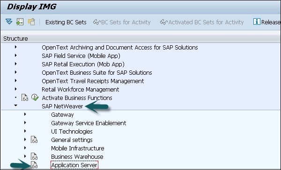This screenshot has width=281, height=170.
Task: Click the yellow clipboard toolbar icon
Action: (31, 22)
